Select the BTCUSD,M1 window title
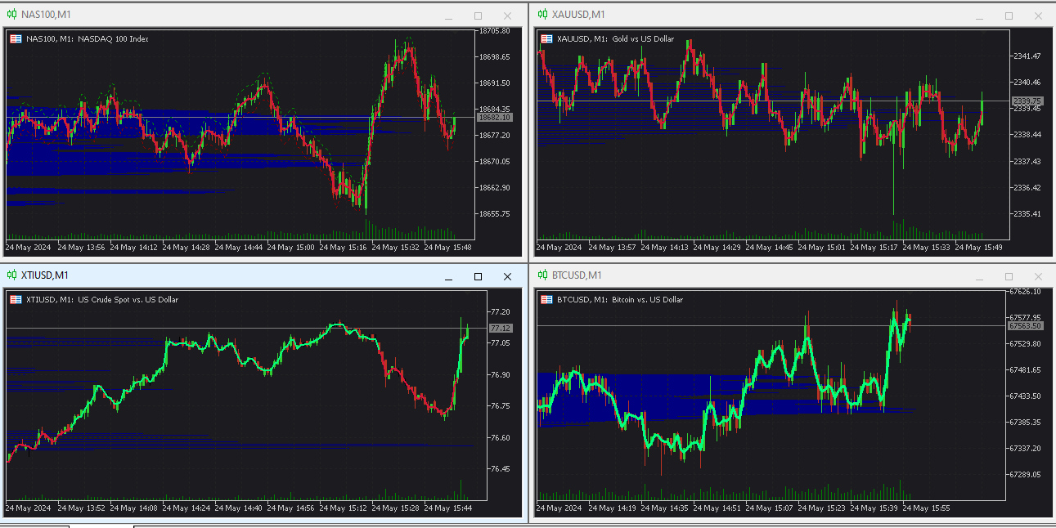Viewport: 1056px width, 528px height. [x=577, y=275]
